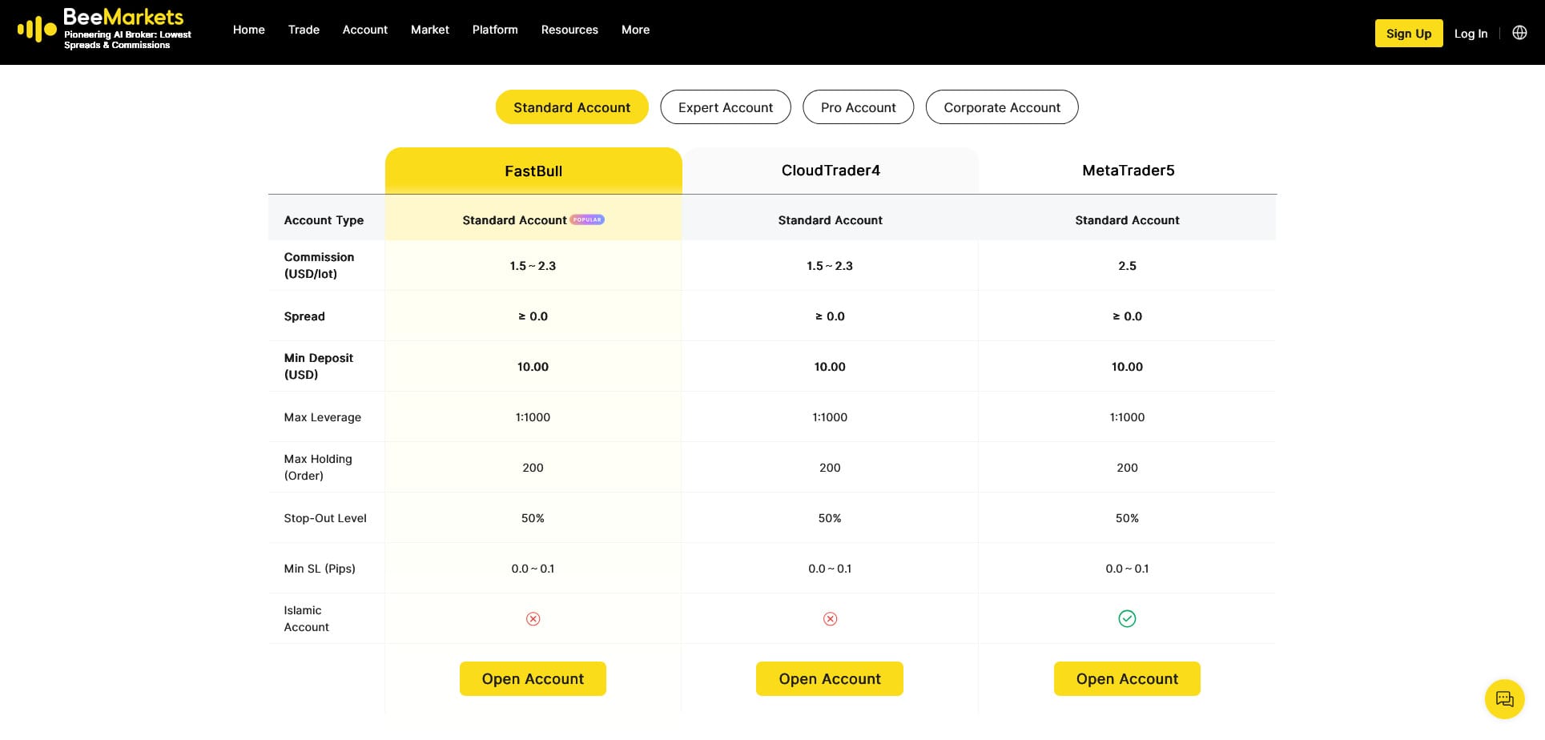
Task: Select the CloudTrader4 platform column header
Action: point(831,171)
